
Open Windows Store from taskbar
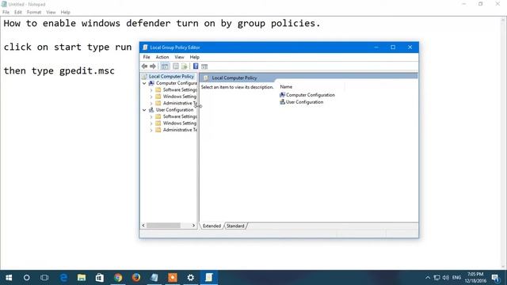pyautogui.click(x=100, y=278)
